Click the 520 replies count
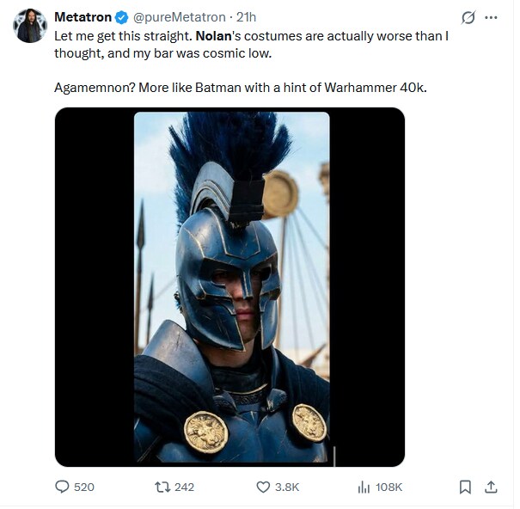520x509 pixels. coord(84,487)
